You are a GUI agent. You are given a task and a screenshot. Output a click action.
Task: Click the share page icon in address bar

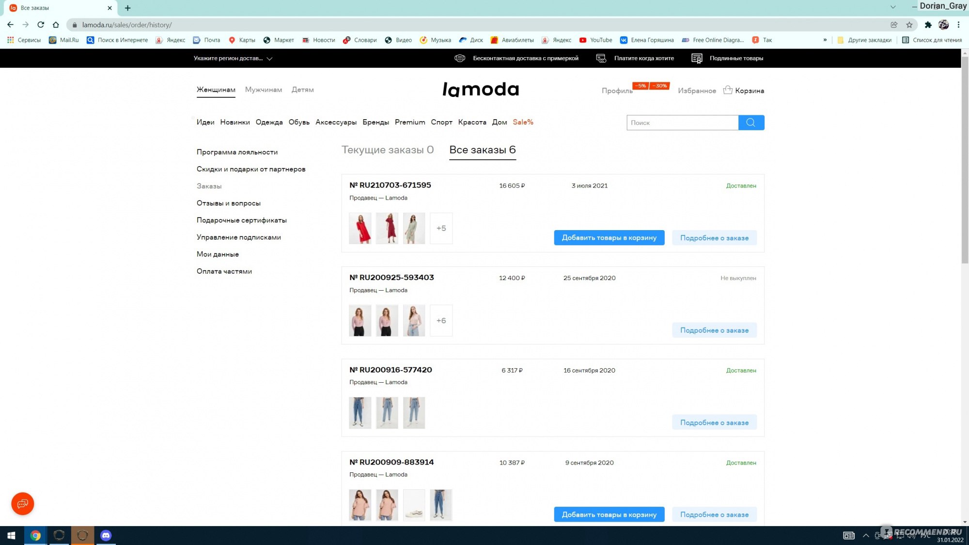pyautogui.click(x=894, y=25)
